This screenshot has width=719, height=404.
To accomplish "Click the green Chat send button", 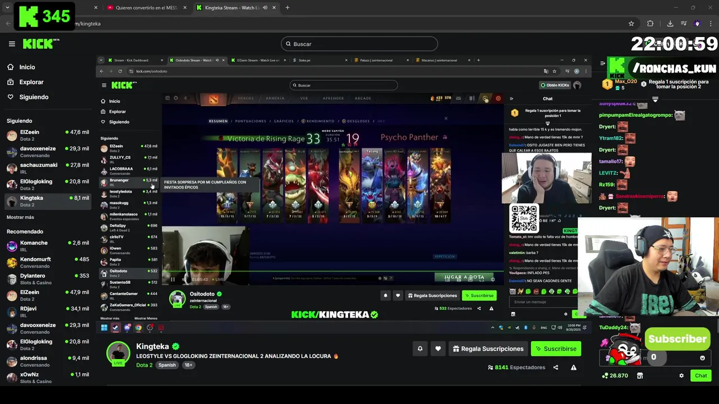I will [701, 376].
